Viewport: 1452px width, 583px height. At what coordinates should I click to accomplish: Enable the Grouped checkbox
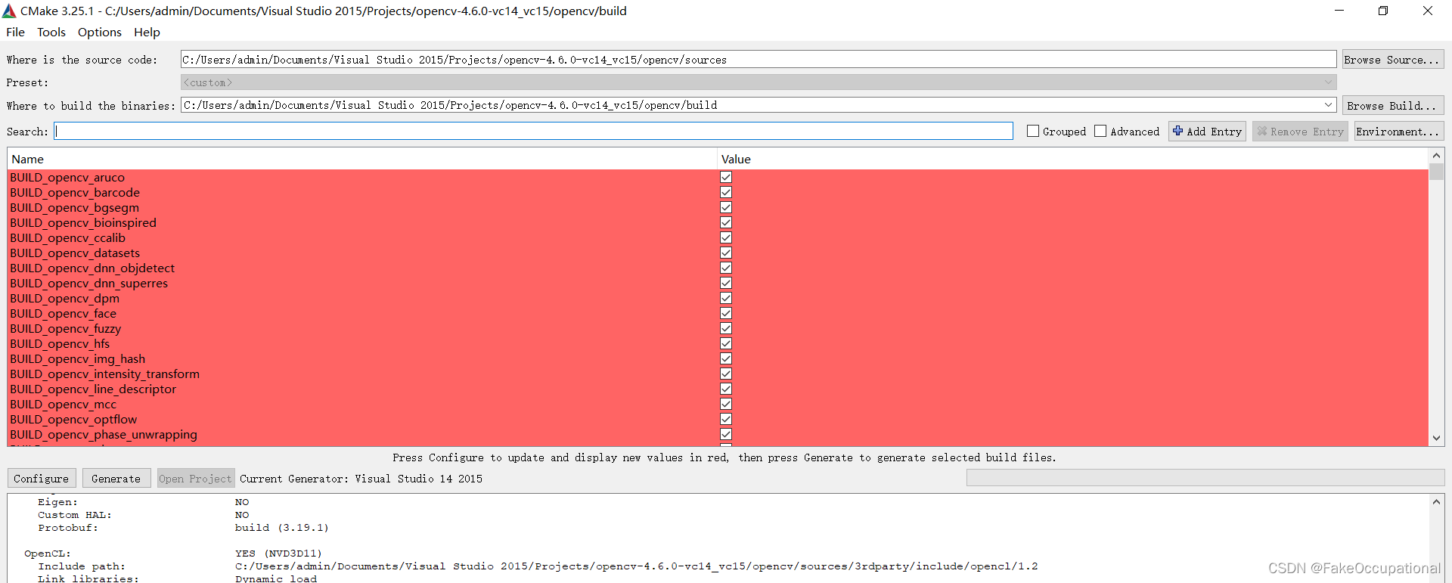pos(1033,132)
